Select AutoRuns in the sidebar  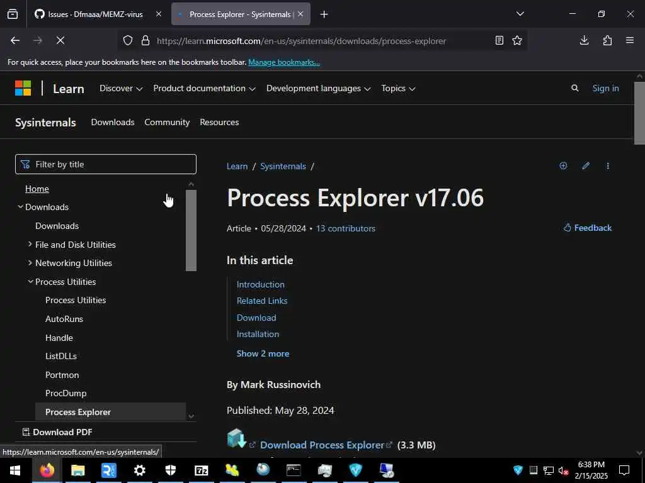pos(64,319)
